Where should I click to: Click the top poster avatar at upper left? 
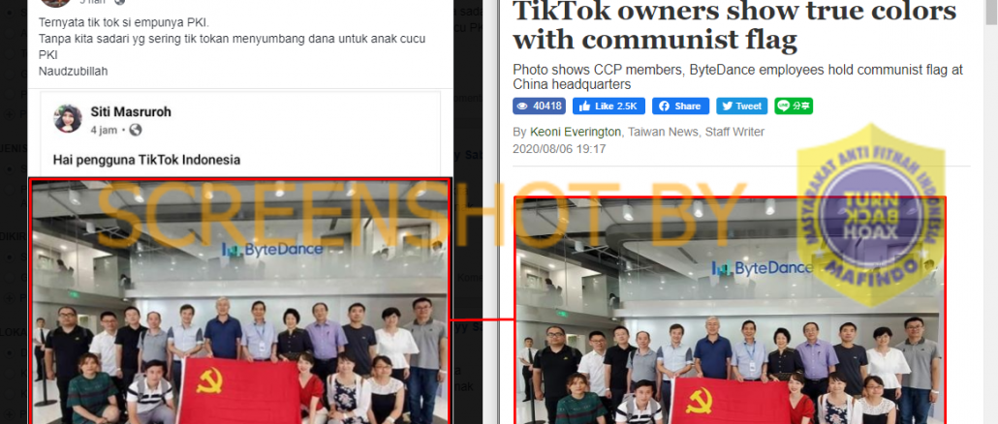(56, 3)
